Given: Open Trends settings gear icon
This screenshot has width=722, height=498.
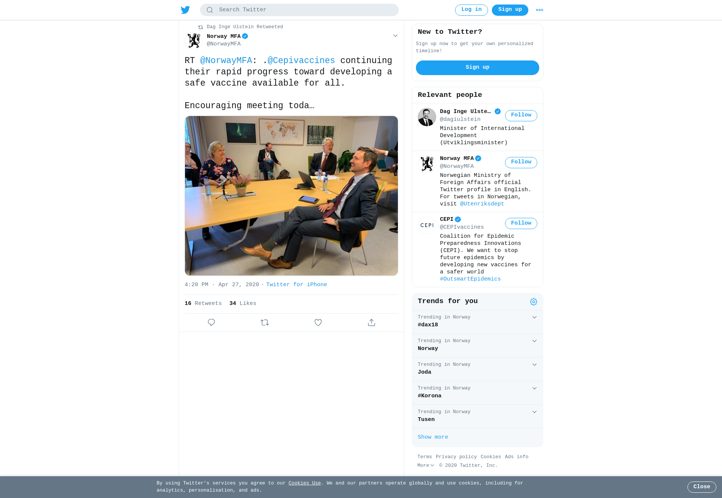Looking at the screenshot, I should pos(534,302).
